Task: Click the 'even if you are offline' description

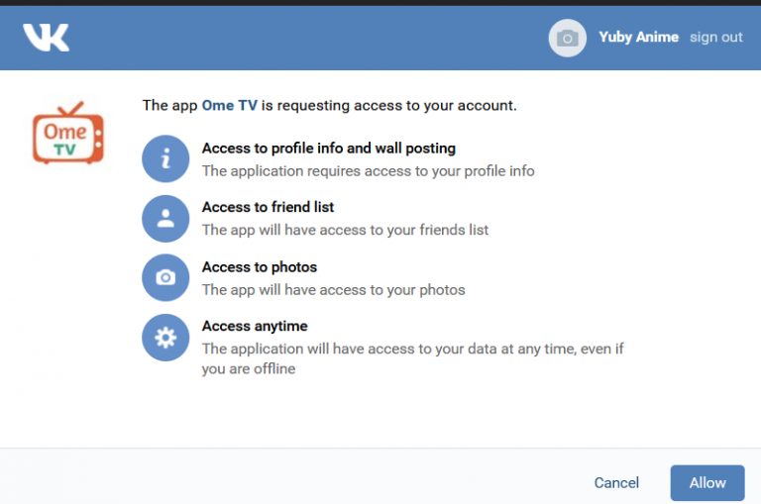Action: point(412,358)
